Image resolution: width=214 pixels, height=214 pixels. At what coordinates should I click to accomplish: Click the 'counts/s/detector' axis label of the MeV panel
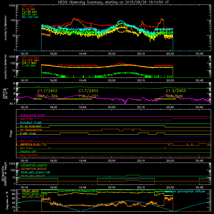[6, 67]
